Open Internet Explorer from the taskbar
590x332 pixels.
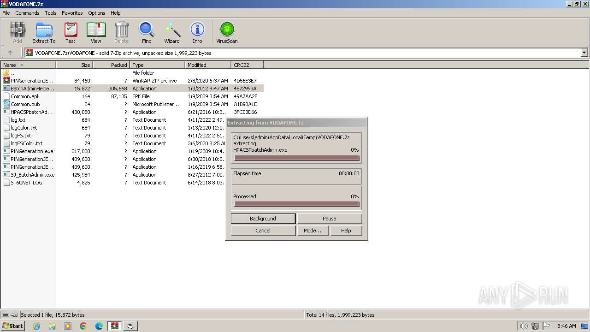coord(36,326)
